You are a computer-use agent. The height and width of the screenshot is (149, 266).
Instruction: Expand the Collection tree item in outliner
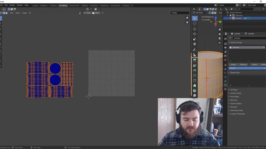pos(228,15)
